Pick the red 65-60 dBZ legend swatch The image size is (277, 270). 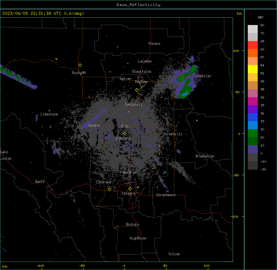[253, 45]
